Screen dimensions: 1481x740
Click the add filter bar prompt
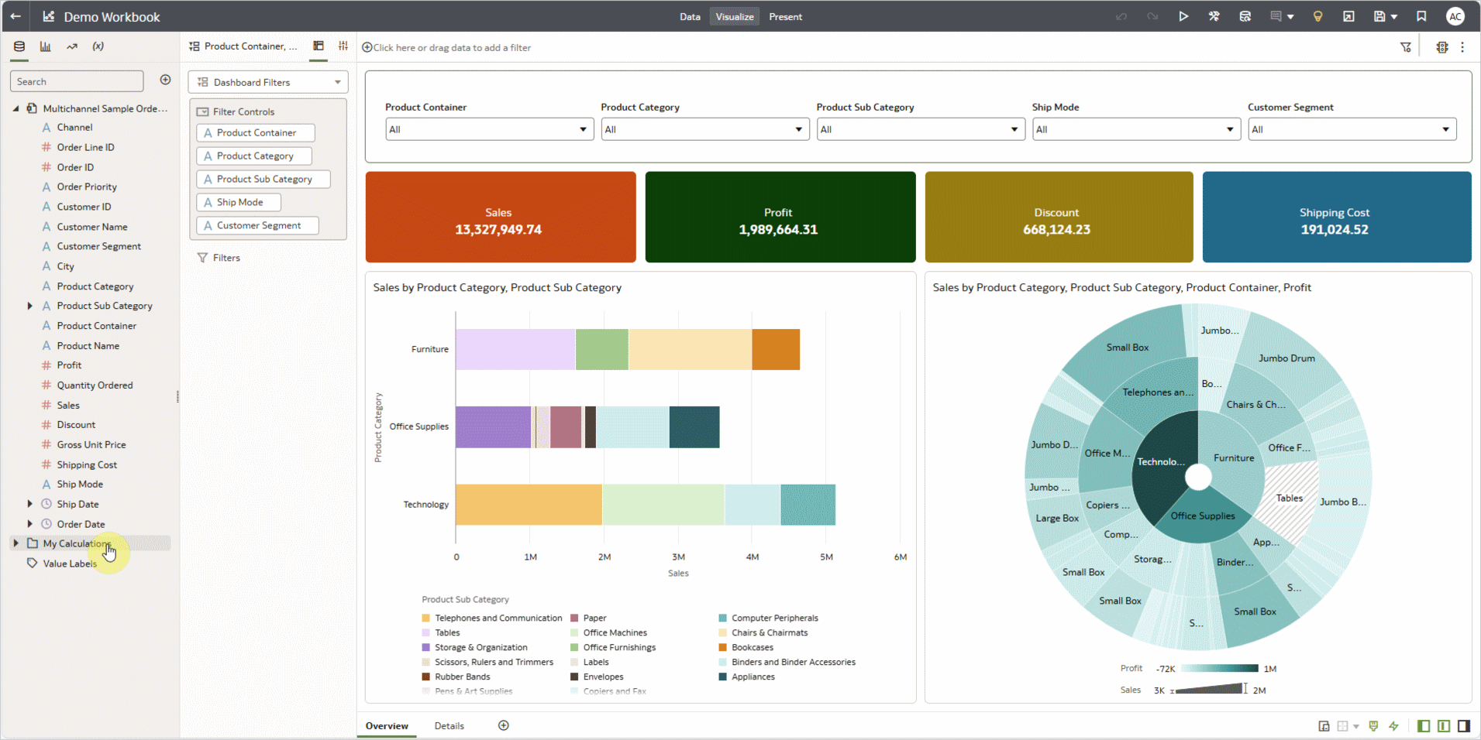point(451,48)
